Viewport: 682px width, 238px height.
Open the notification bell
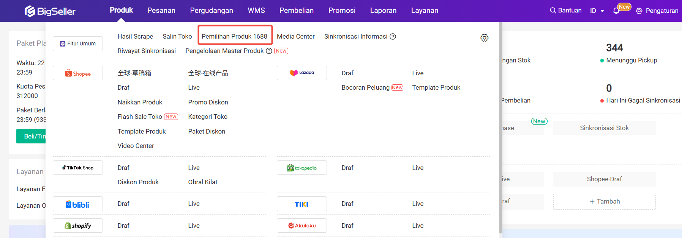click(616, 11)
